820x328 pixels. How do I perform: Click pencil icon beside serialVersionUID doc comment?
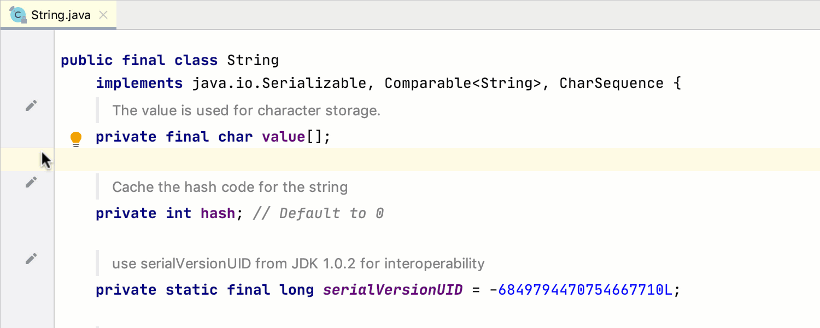click(32, 259)
